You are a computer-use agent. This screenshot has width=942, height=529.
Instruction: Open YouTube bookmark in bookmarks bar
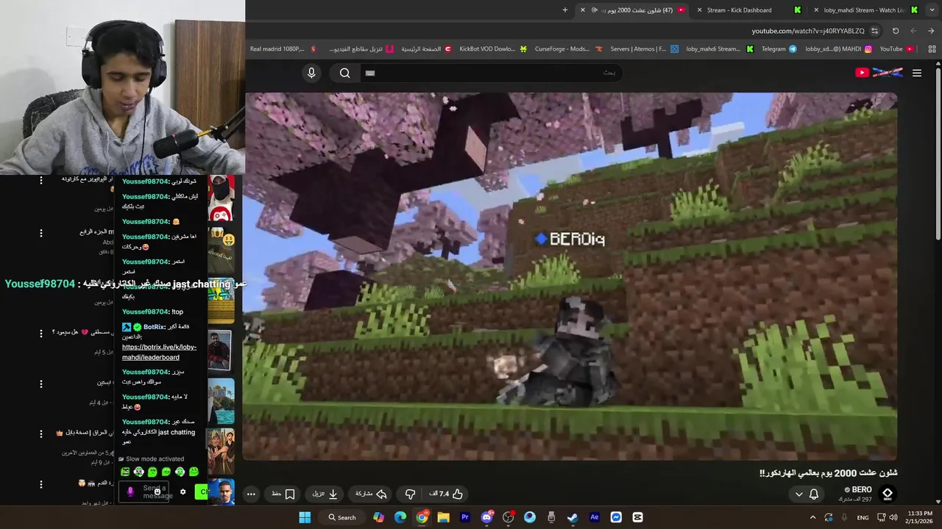[896, 49]
